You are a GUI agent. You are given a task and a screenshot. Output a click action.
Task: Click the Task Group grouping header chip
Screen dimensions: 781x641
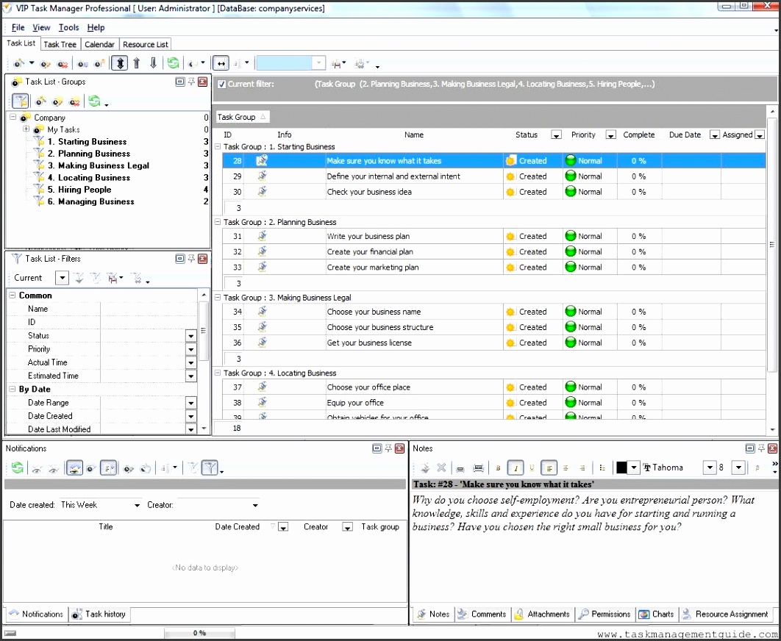(243, 117)
